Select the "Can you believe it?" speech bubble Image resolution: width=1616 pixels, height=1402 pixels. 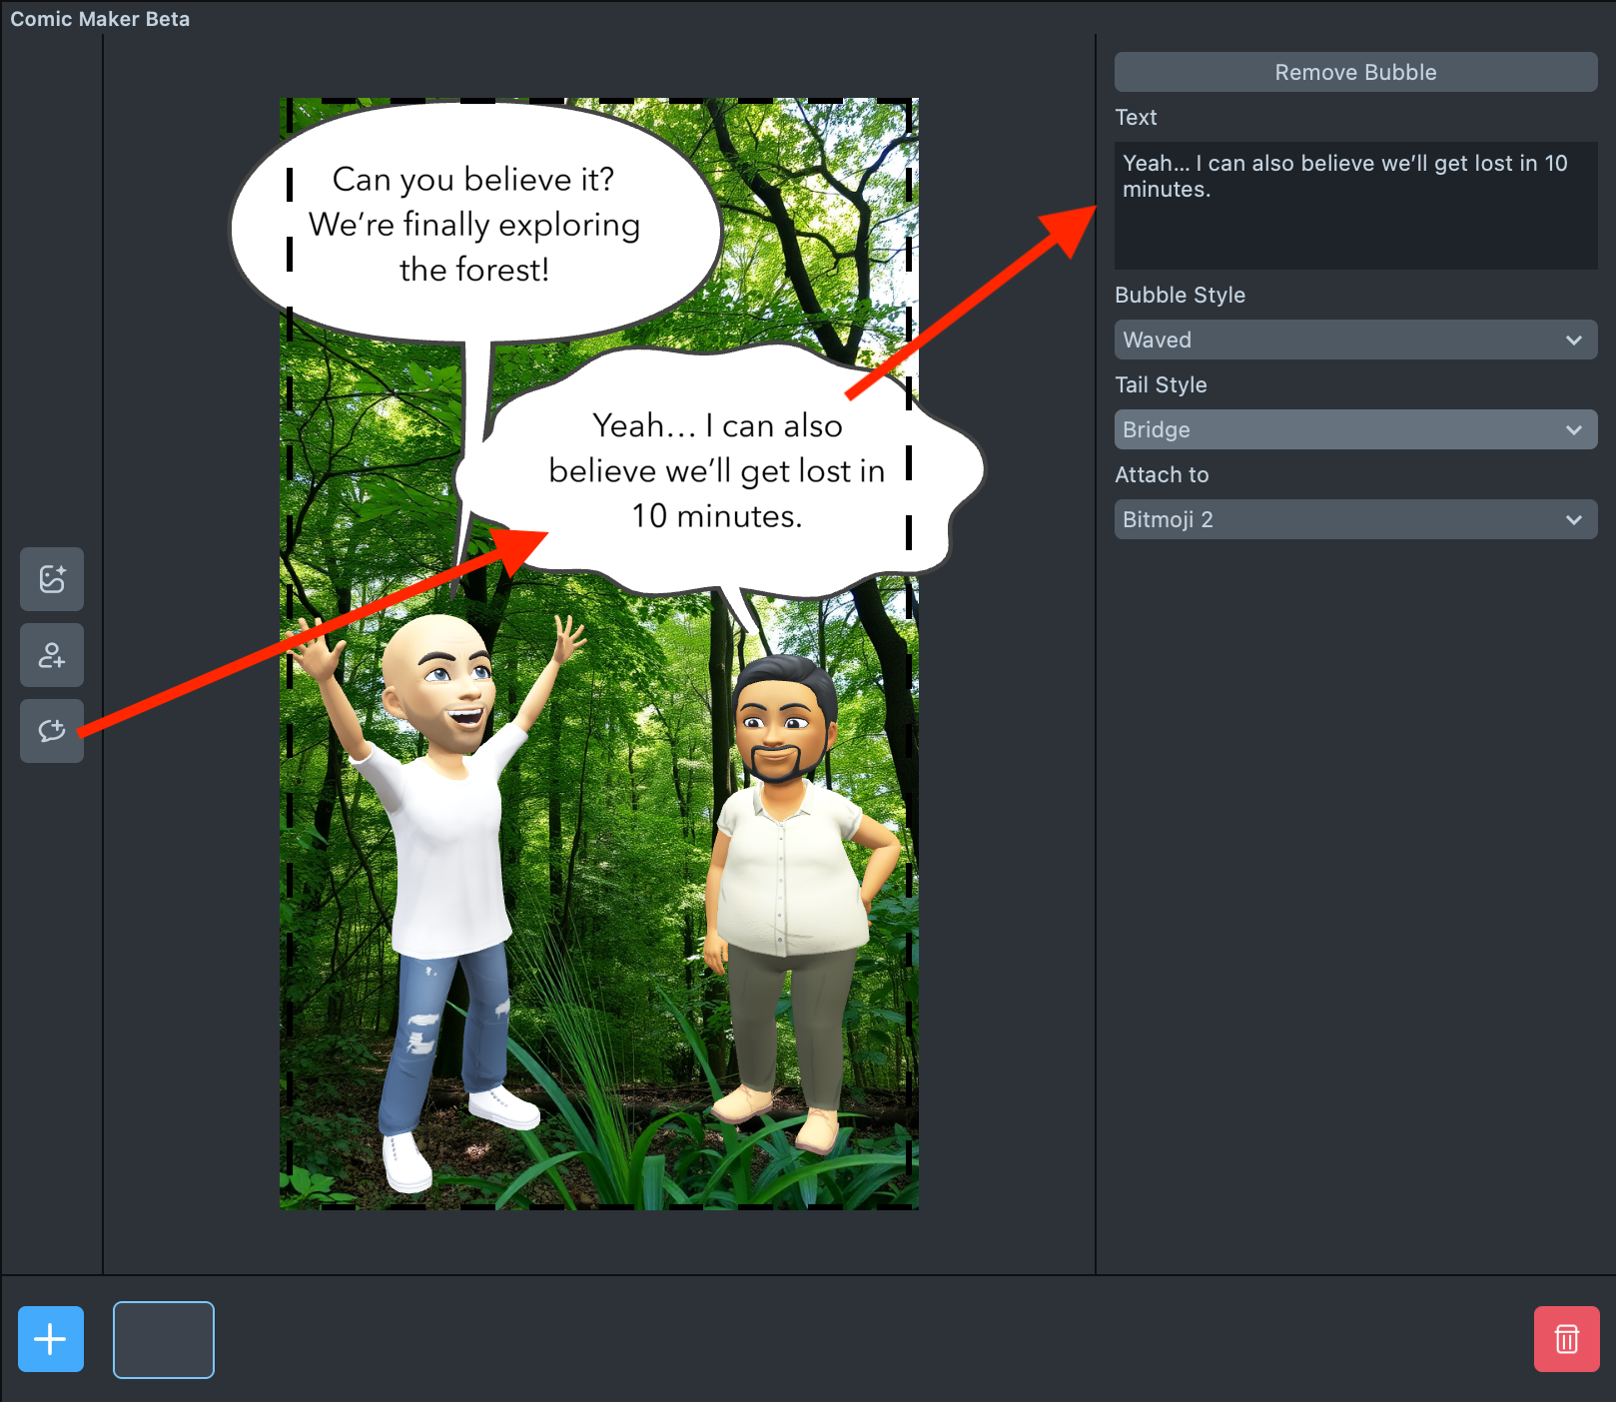tap(473, 225)
